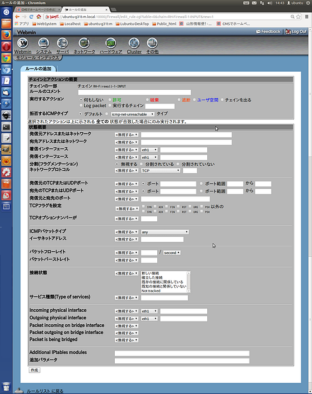The height and width of the screenshot is (394, 312).
Task: Open trash at dock bottom
Action: (x=6, y=387)
